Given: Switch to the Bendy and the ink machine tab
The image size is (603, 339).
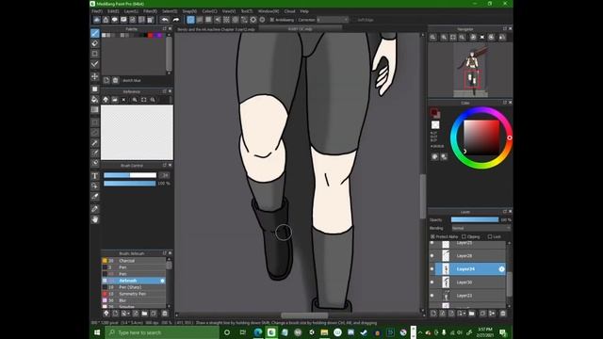Looking at the screenshot, I should pyautogui.click(x=216, y=29).
